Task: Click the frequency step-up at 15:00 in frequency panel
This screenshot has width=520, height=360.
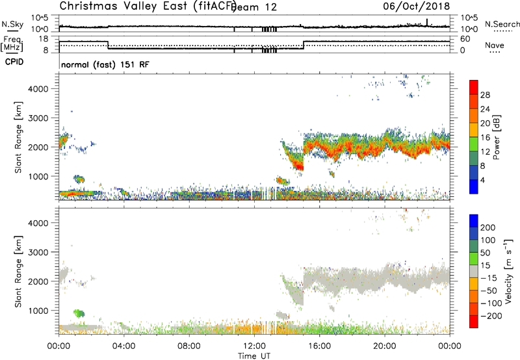Action: pyautogui.click(x=304, y=45)
